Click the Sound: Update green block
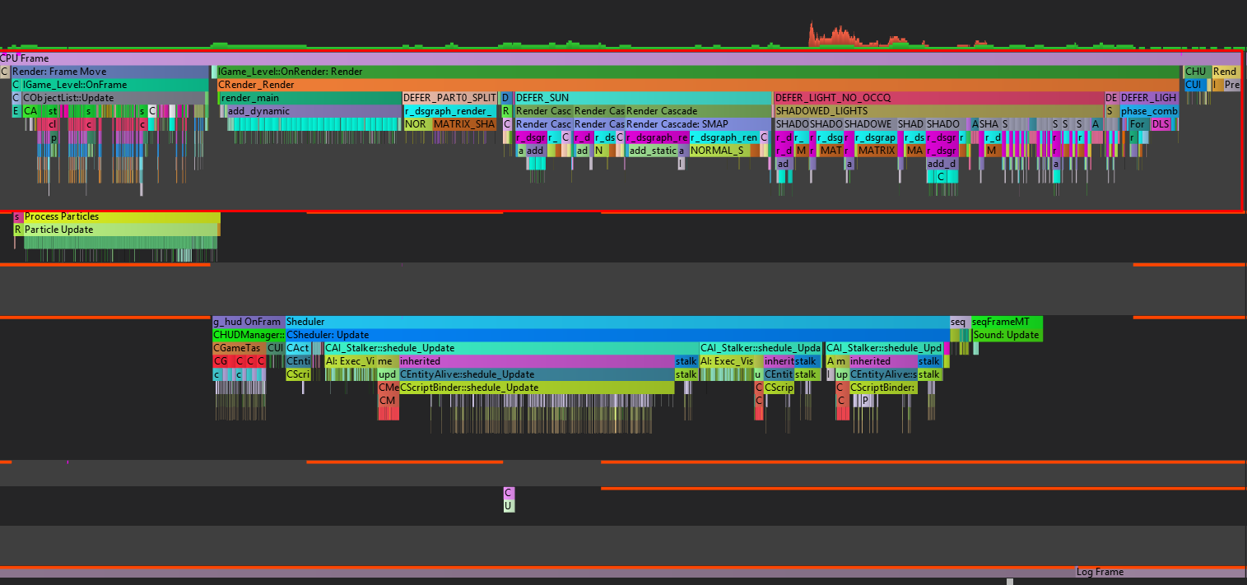 point(1007,335)
